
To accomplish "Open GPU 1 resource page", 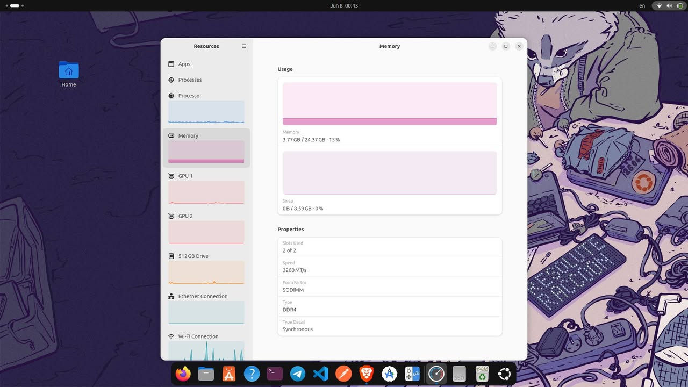I will (x=206, y=188).
